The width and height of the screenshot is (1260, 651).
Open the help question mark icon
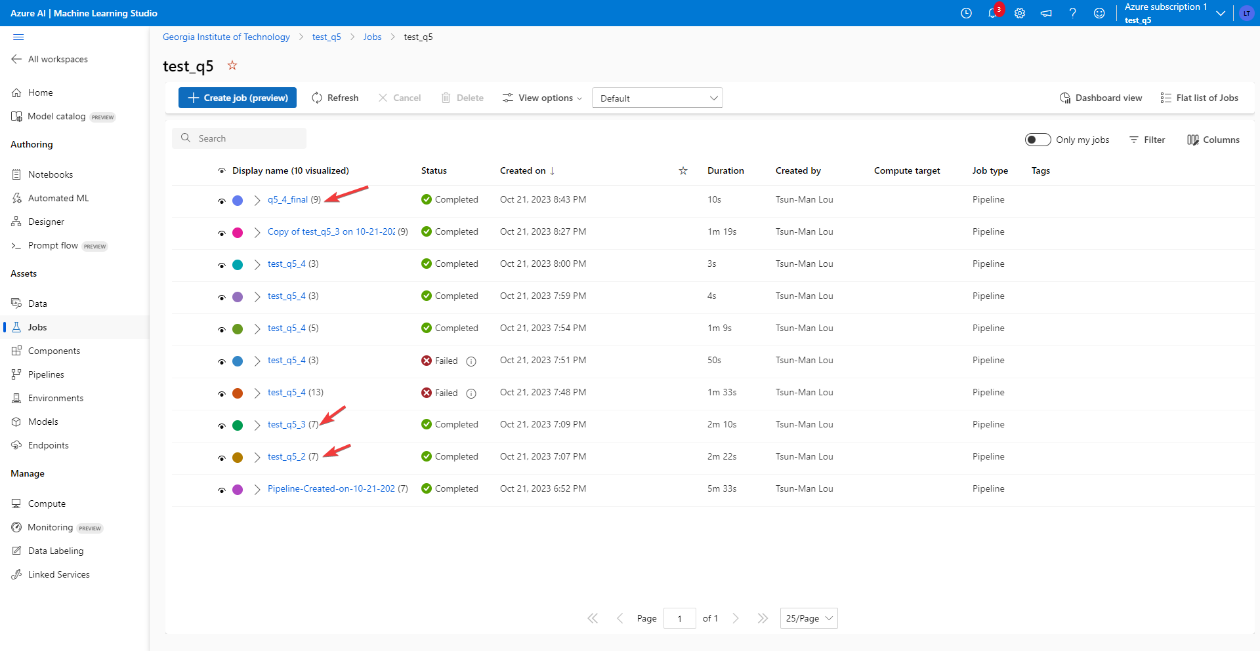1072,13
